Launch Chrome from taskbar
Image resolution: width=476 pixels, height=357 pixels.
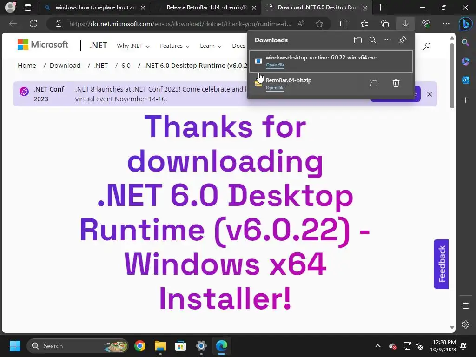tap(139, 346)
